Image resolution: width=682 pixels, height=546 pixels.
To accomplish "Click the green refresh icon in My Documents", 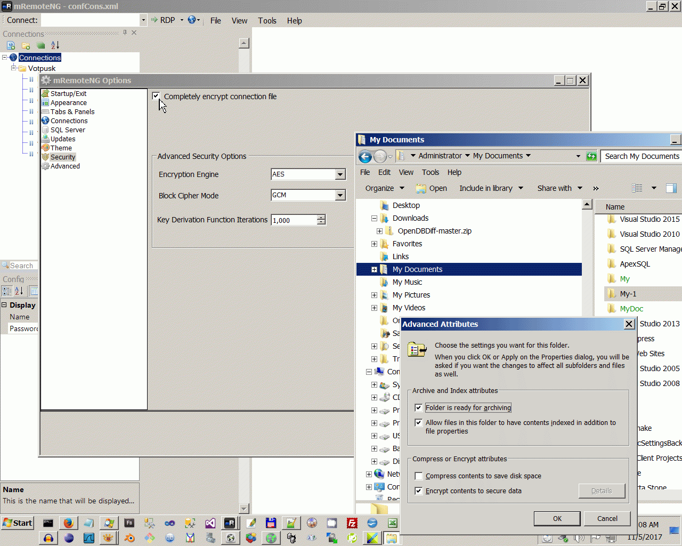I will pos(591,156).
